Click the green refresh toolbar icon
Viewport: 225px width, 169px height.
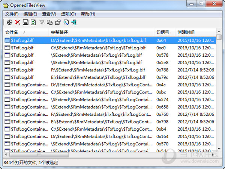point(33,22)
